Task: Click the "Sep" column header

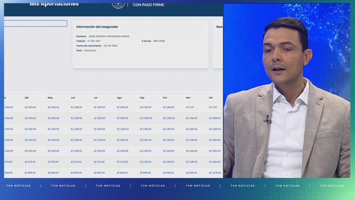Action: [x=142, y=98]
